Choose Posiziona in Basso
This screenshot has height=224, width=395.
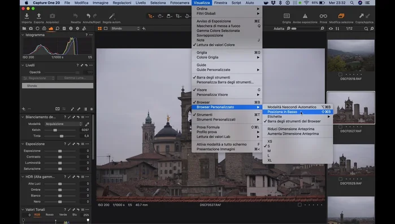(x=297, y=112)
